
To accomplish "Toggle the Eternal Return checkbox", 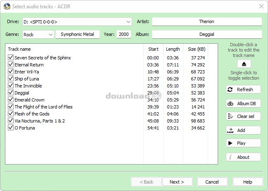I will point(11,64).
